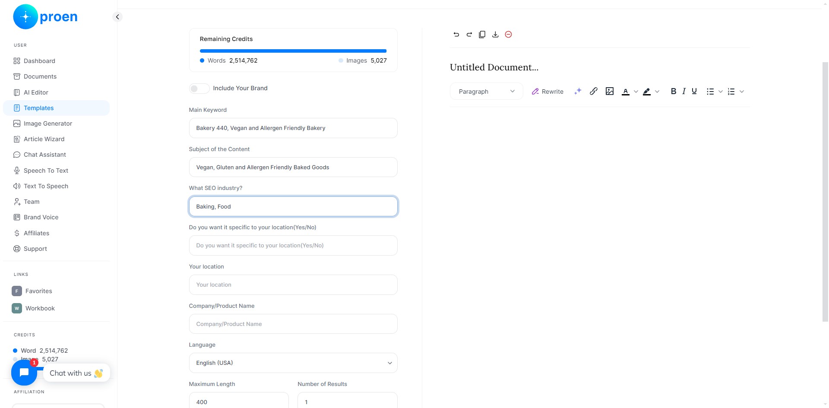Click the Company/Product Name field
Screen dimensions: 829x408
pyautogui.click(x=293, y=324)
